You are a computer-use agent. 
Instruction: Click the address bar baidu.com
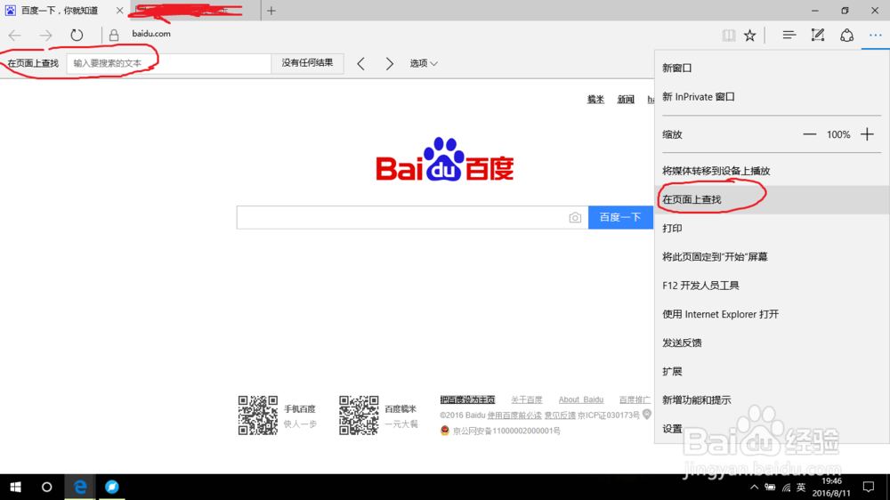(x=151, y=34)
